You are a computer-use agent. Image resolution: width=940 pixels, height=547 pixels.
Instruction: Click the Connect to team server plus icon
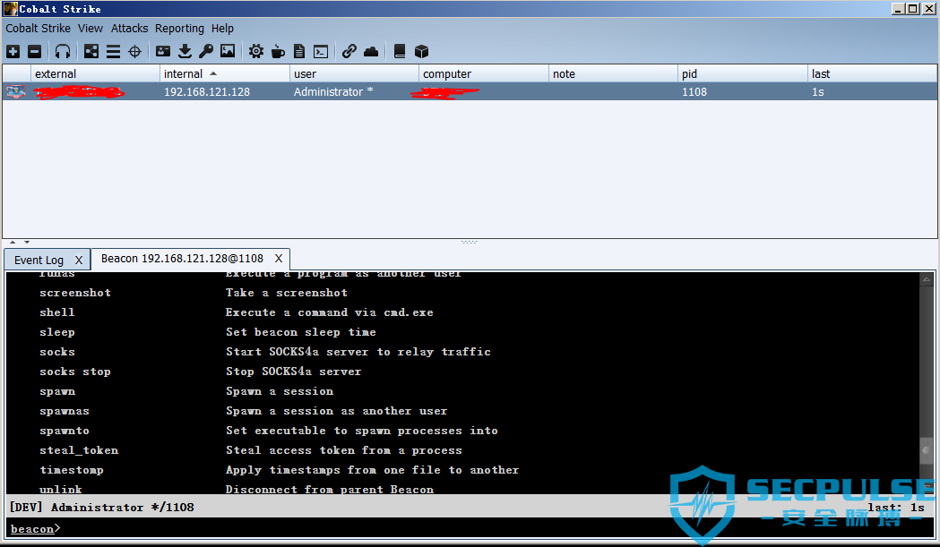[13, 52]
